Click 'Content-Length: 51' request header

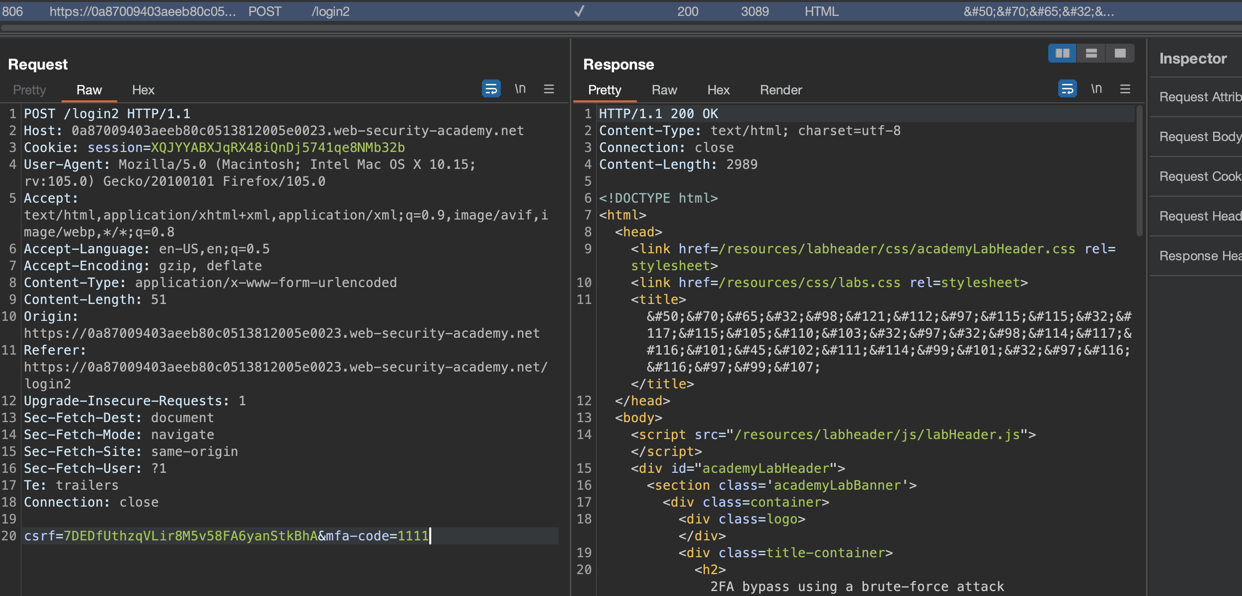(x=95, y=299)
